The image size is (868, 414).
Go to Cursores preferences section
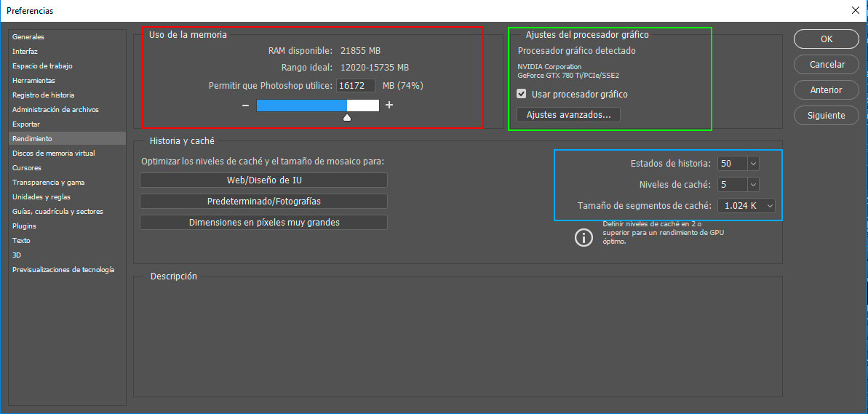27,168
